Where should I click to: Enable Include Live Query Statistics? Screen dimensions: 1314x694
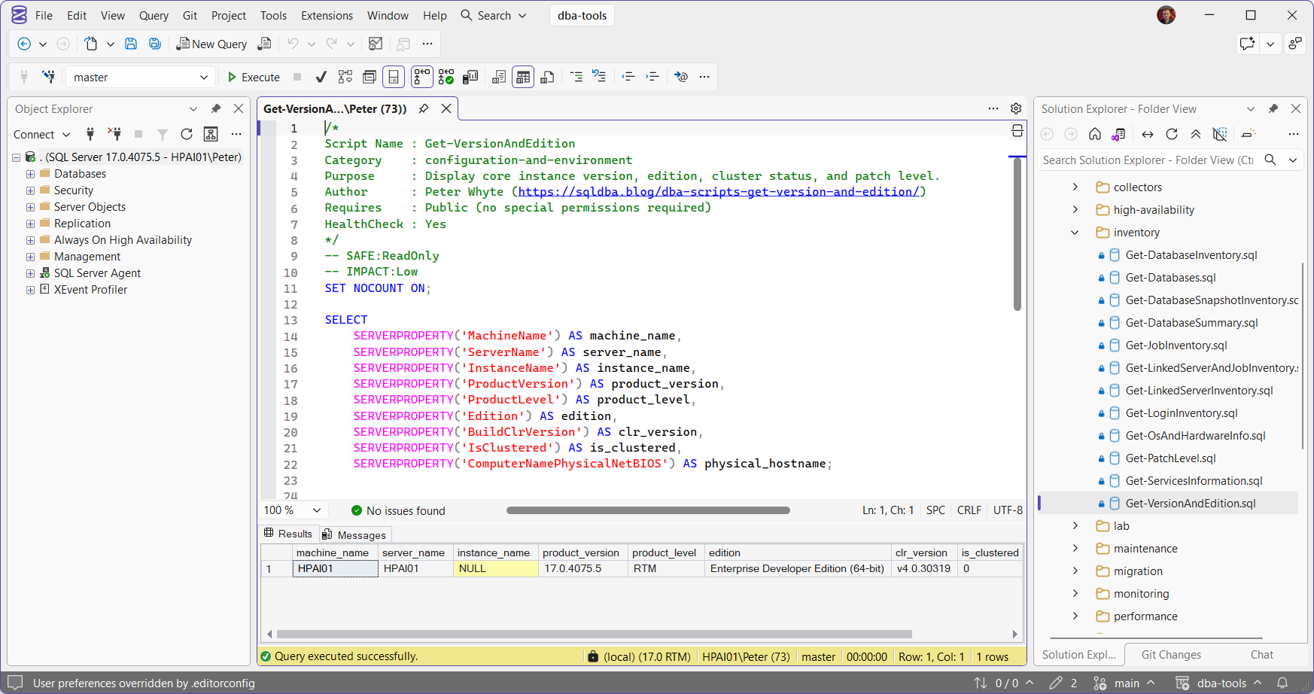click(446, 77)
